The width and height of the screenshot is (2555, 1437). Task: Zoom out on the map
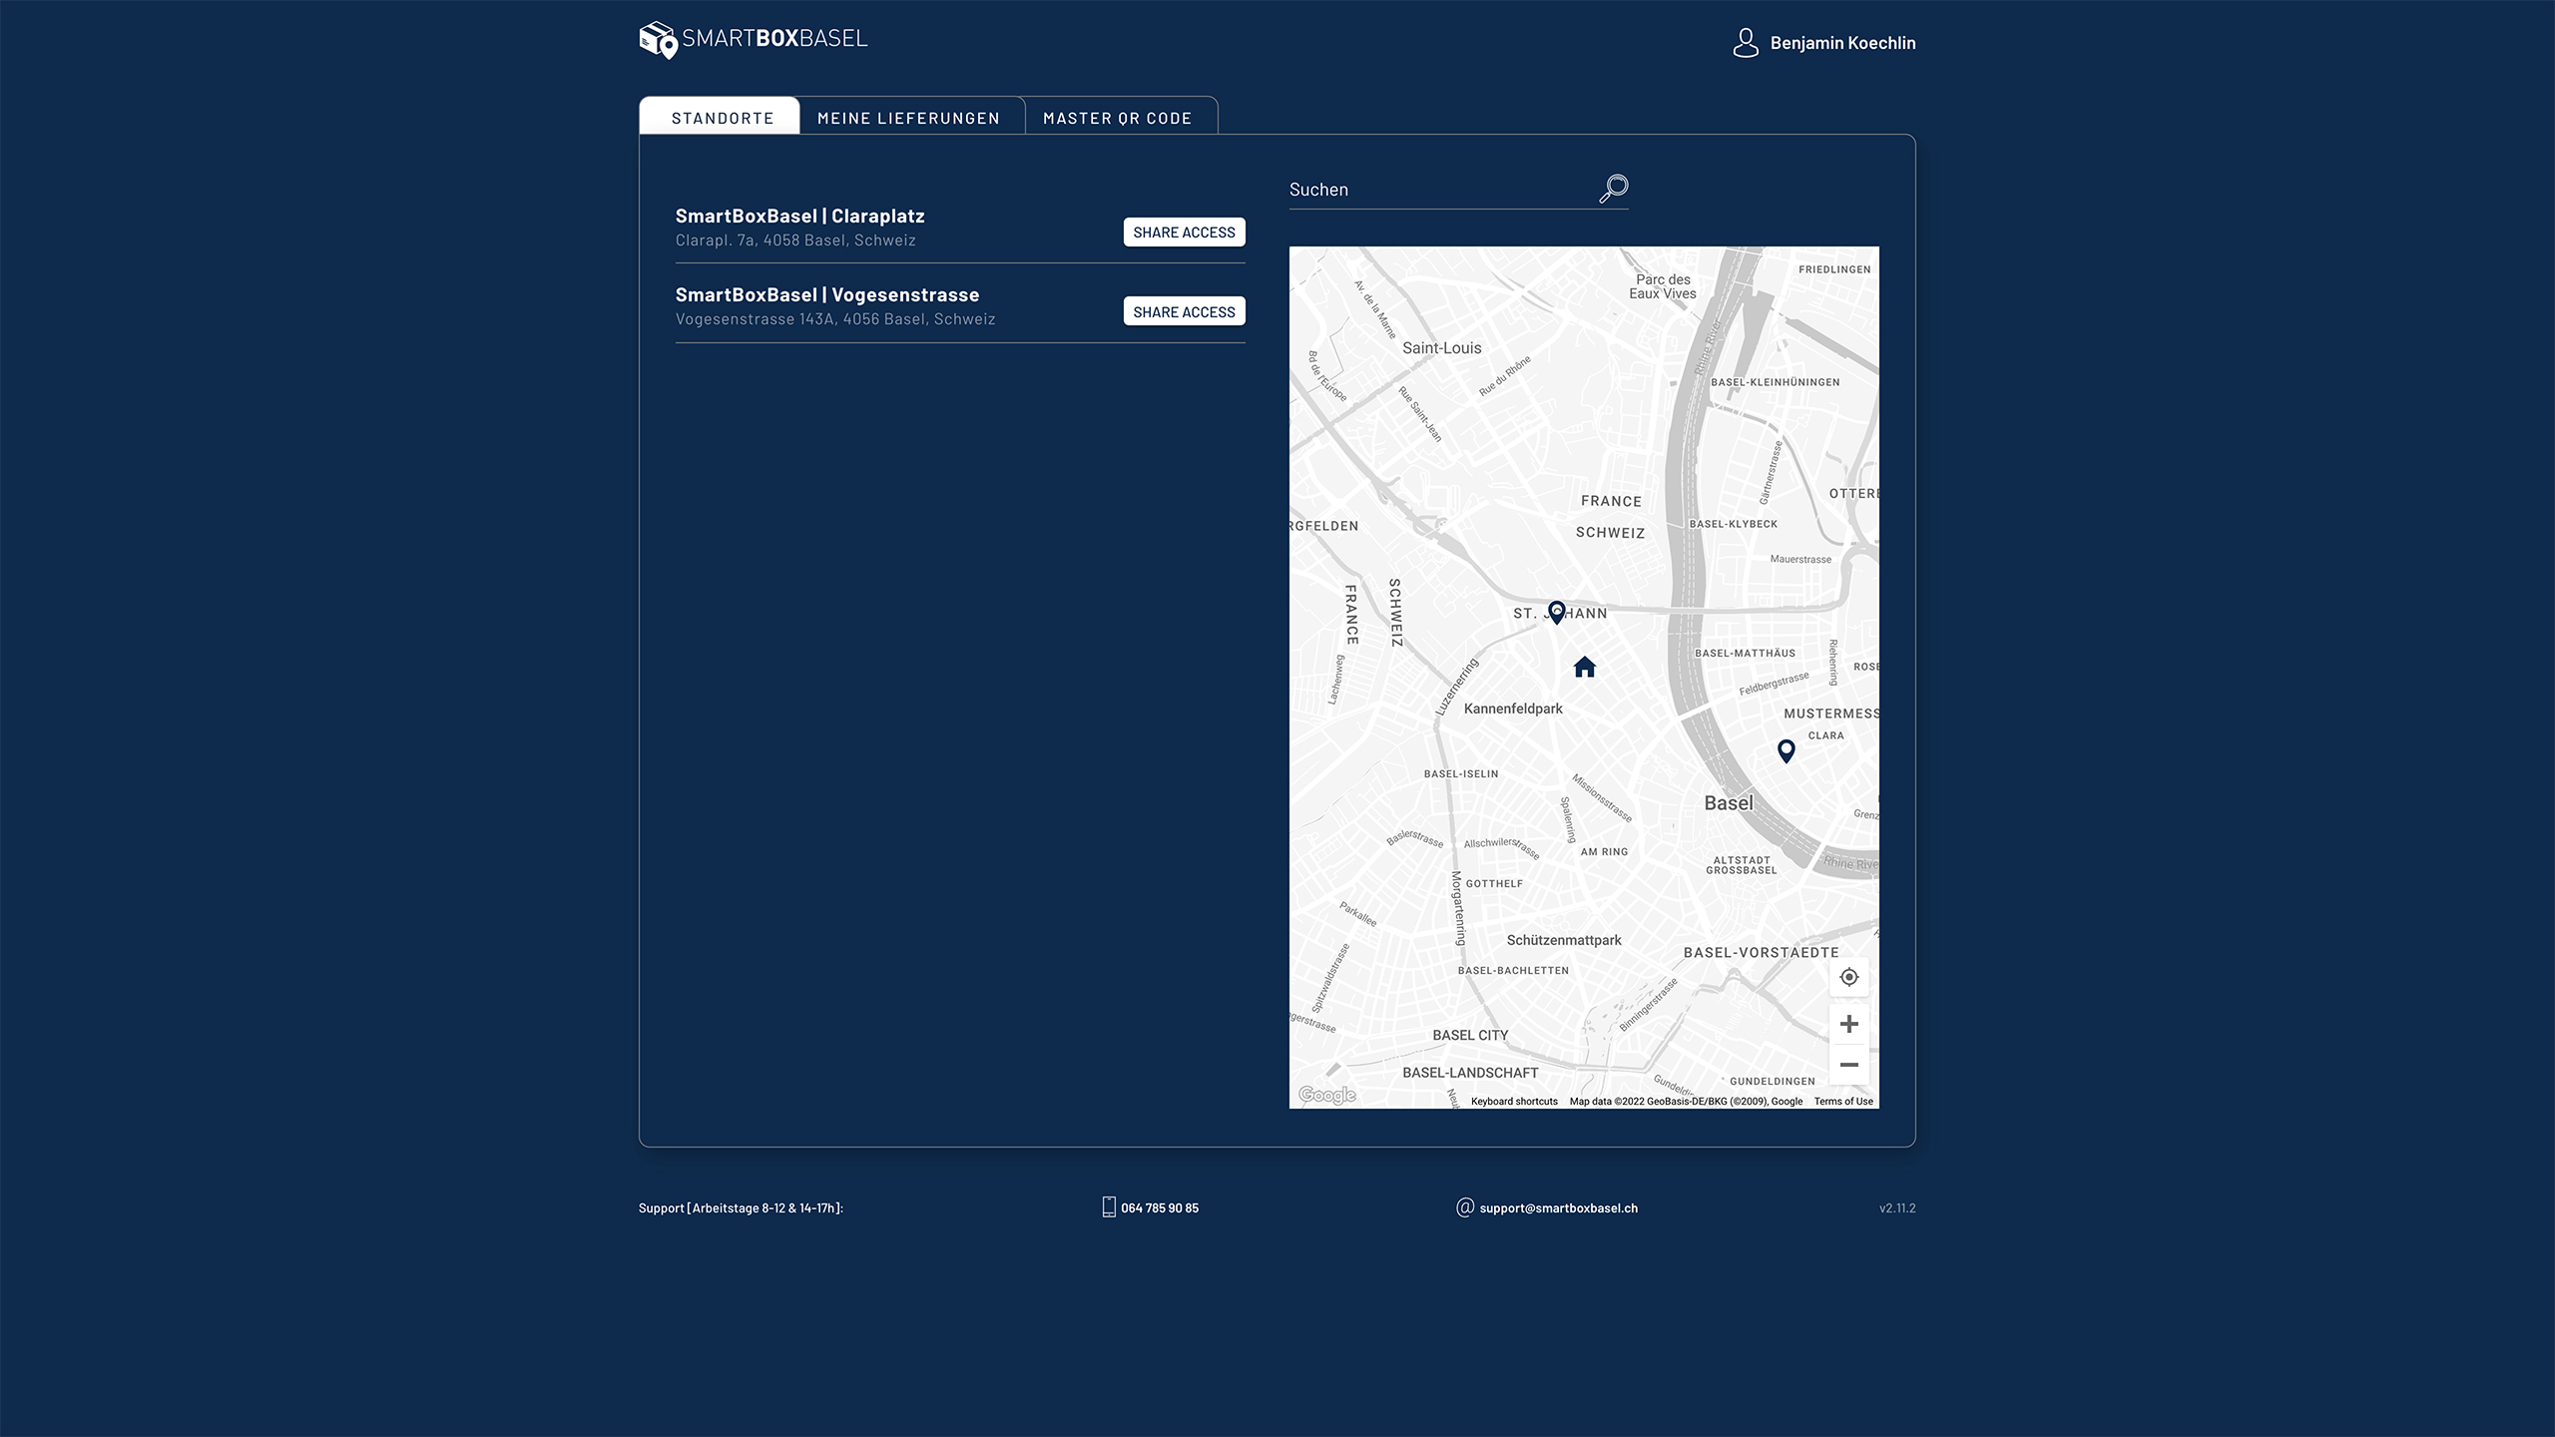click(x=1848, y=1065)
